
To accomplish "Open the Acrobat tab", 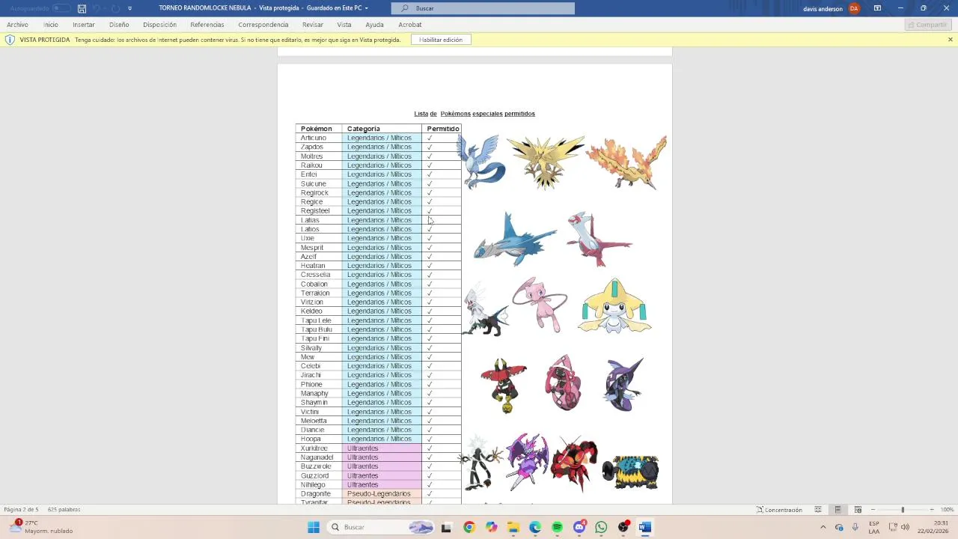I will click(410, 25).
